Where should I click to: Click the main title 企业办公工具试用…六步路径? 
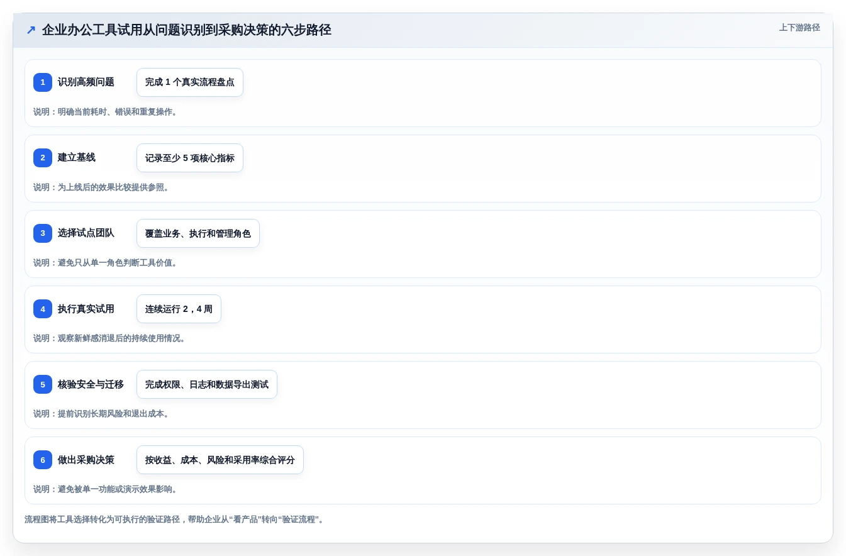[x=187, y=30]
